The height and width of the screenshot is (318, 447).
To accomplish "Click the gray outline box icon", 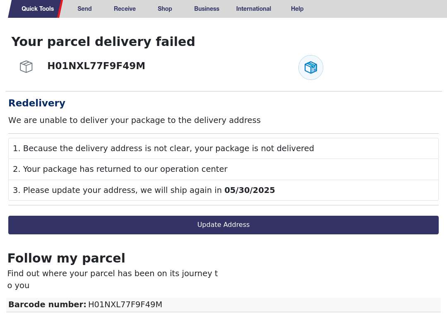I will pyautogui.click(x=26, y=66).
